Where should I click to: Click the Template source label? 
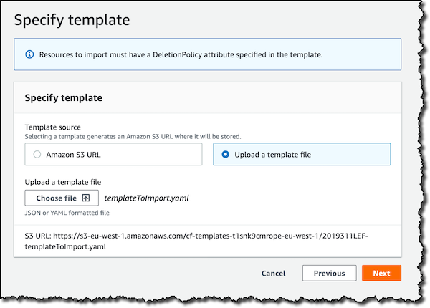pos(52,127)
